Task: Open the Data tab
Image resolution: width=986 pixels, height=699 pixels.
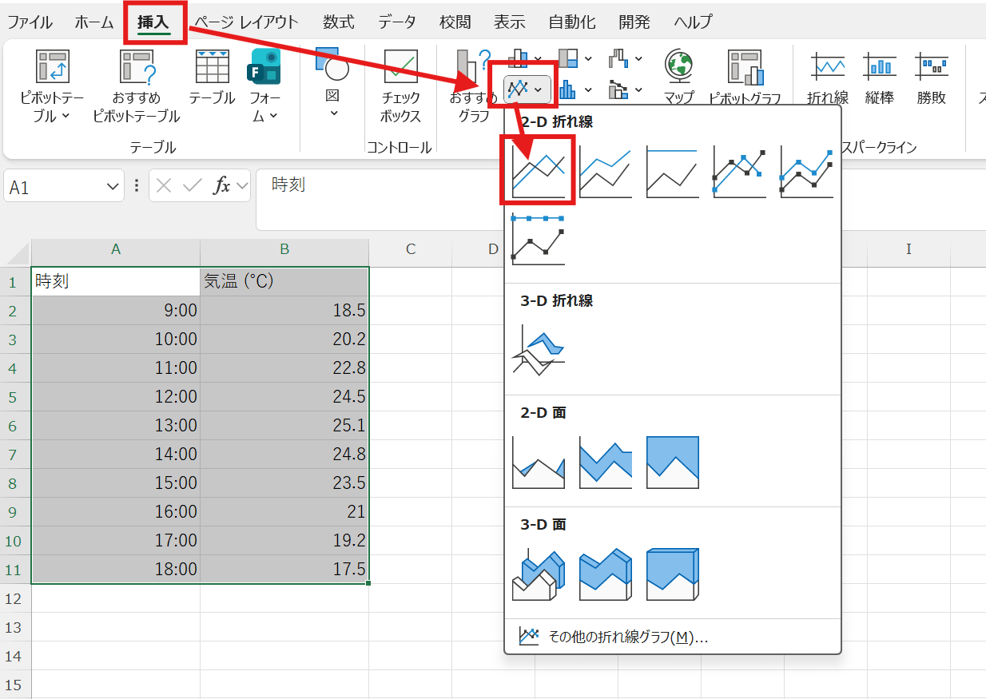Action: pos(396,22)
